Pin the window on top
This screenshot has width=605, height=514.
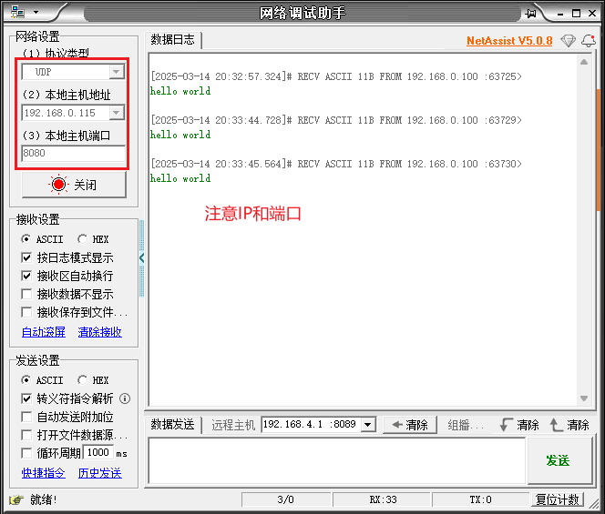(x=531, y=14)
